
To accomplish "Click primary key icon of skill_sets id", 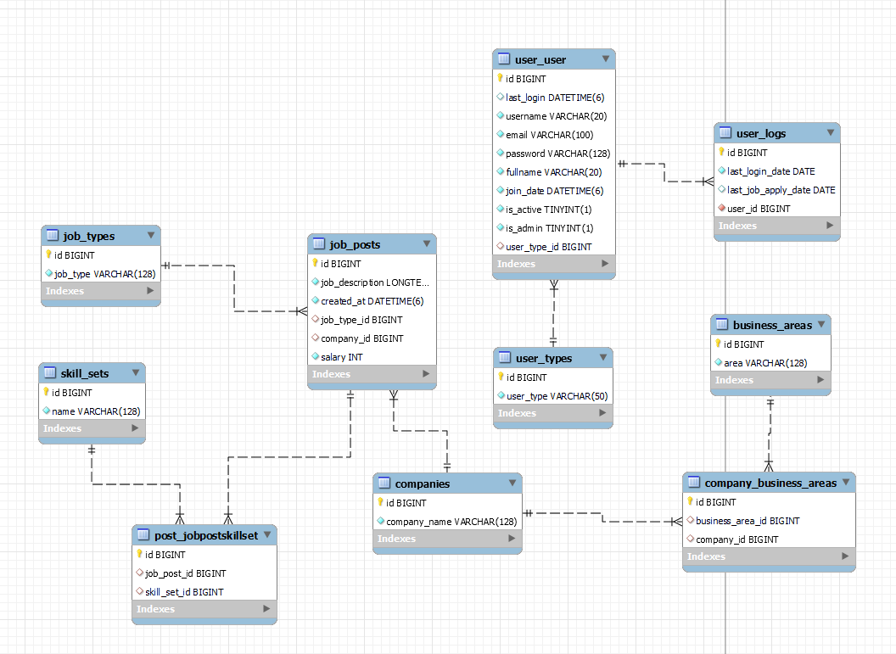I will (47, 392).
